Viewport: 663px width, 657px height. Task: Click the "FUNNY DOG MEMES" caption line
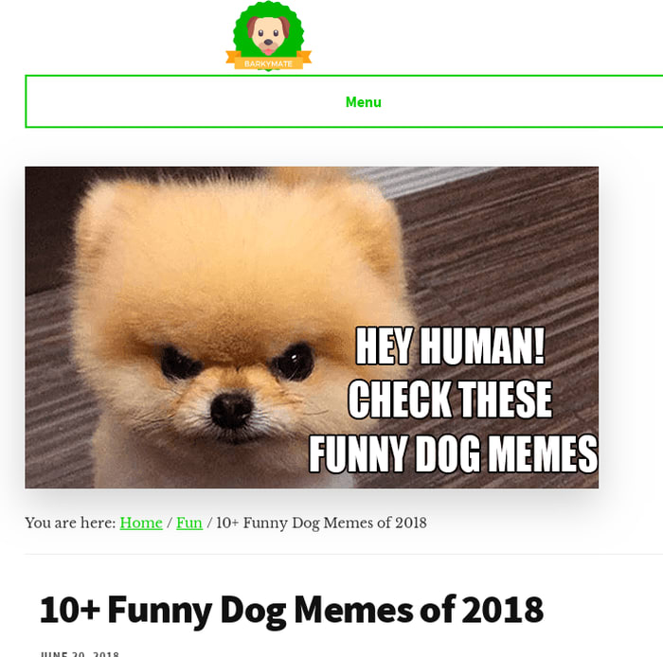[x=454, y=453]
